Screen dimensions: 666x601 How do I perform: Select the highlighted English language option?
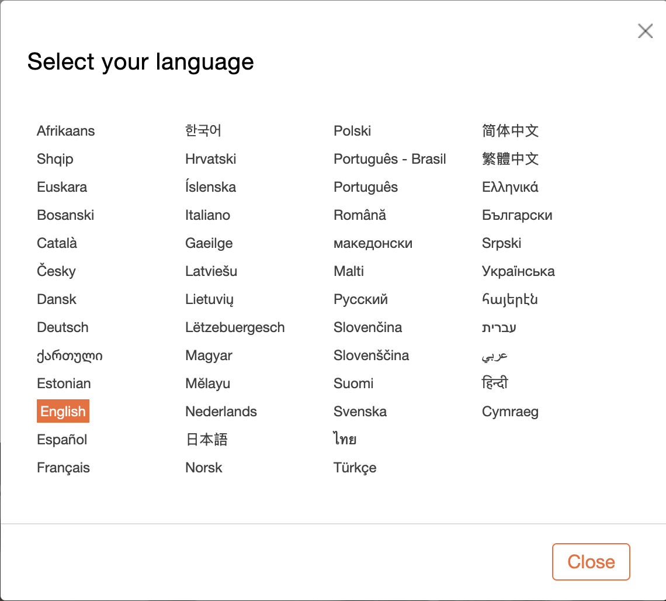click(63, 412)
